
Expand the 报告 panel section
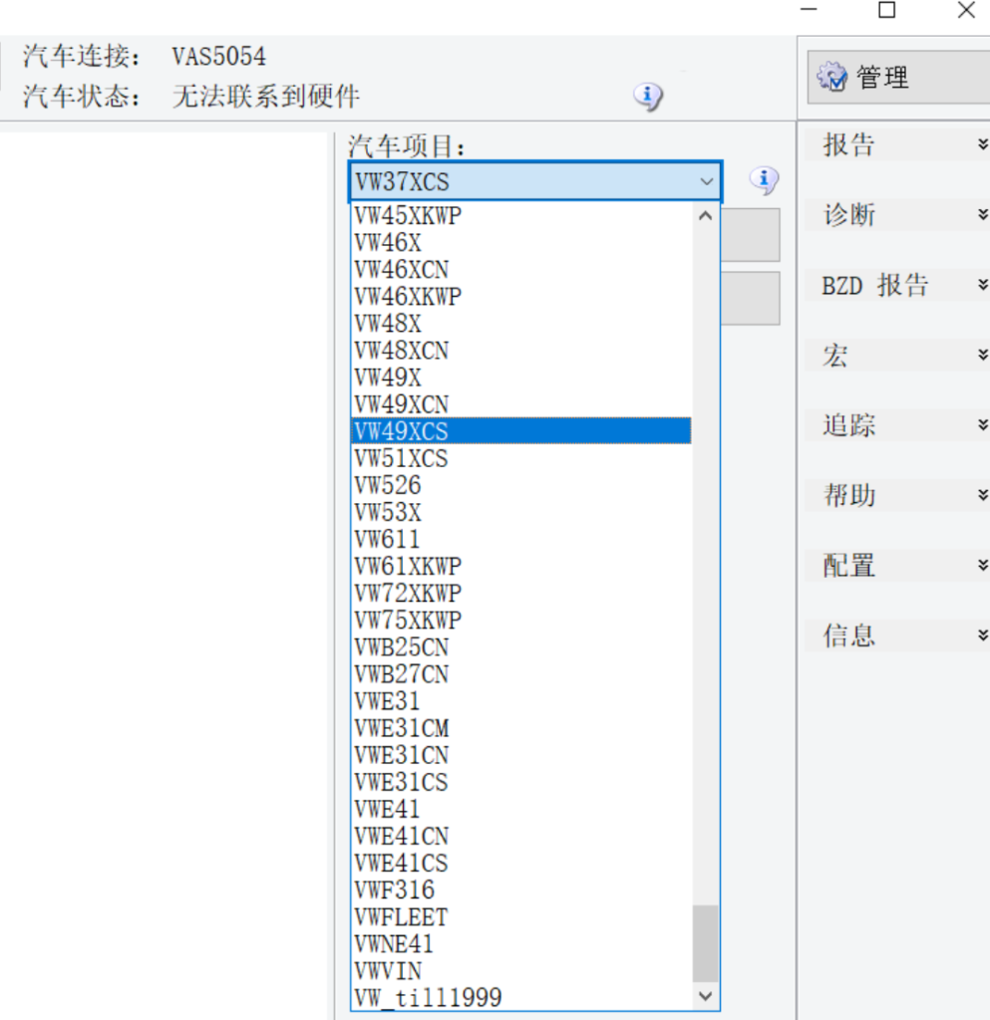982,145
